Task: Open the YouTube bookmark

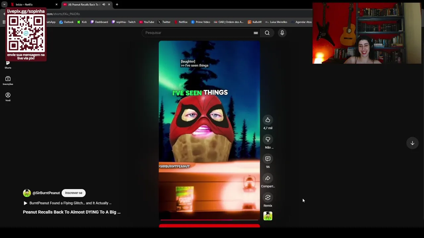Action: point(146,22)
